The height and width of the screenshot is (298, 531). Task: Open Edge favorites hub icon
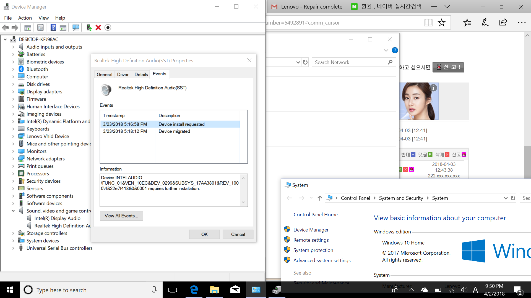(x=467, y=23)
